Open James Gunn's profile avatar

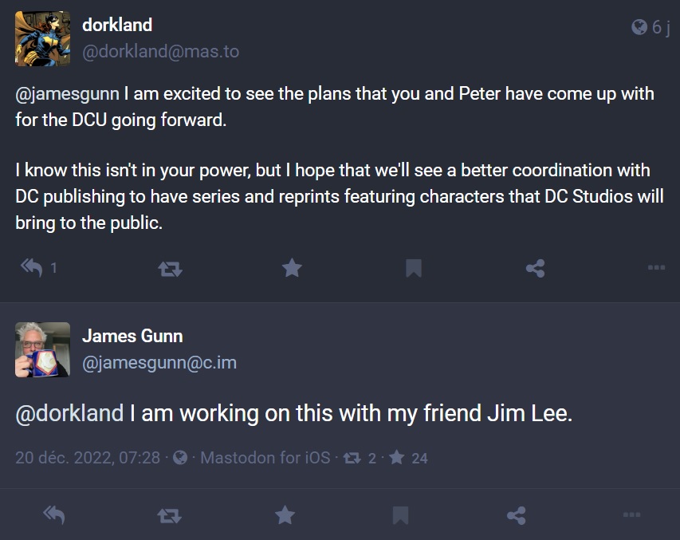(x=42, y=349)
